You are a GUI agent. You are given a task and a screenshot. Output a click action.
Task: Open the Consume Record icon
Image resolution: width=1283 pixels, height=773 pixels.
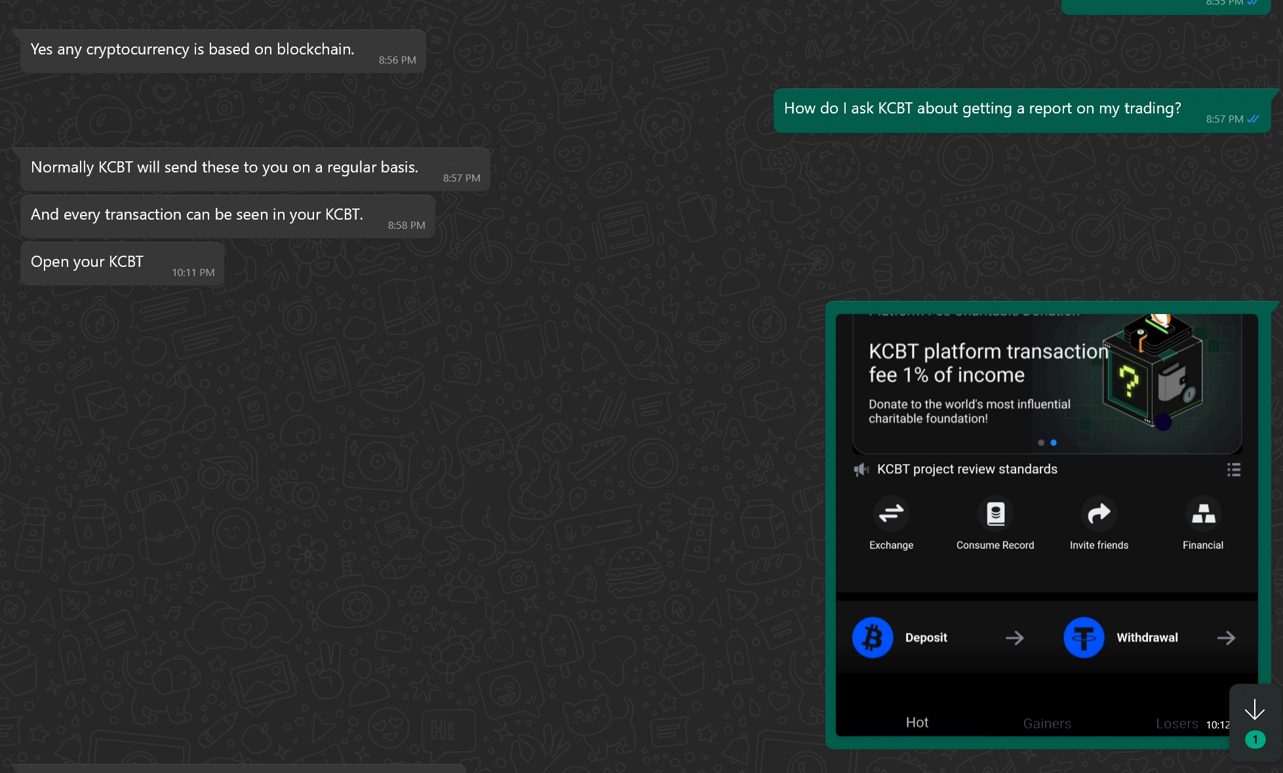pyautogui.click(x=995, y=513)
